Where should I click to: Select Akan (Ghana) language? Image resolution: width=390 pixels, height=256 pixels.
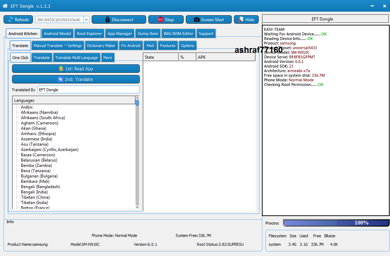point(34,128)
